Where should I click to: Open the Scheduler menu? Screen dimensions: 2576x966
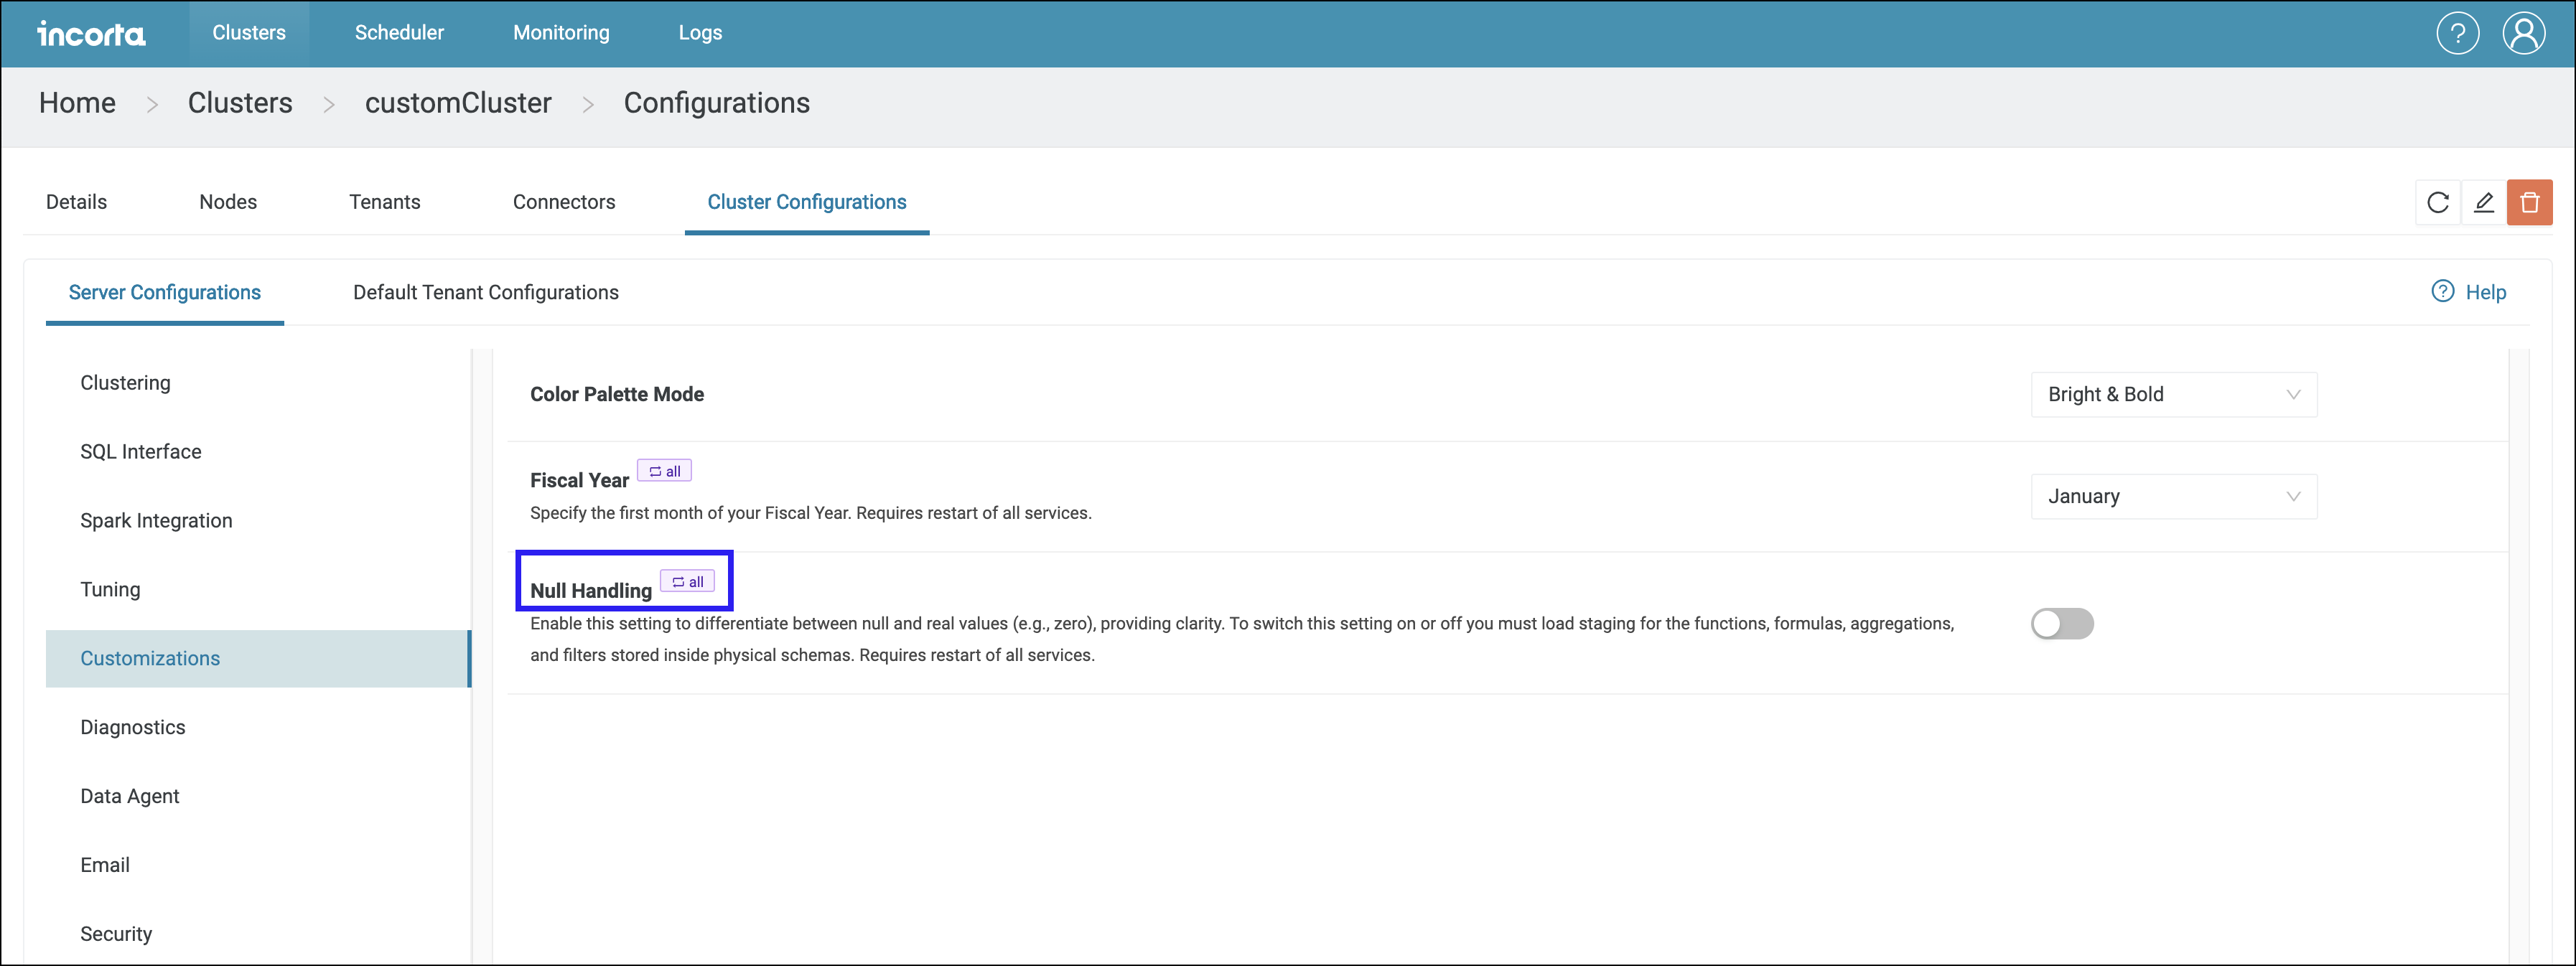399,33
